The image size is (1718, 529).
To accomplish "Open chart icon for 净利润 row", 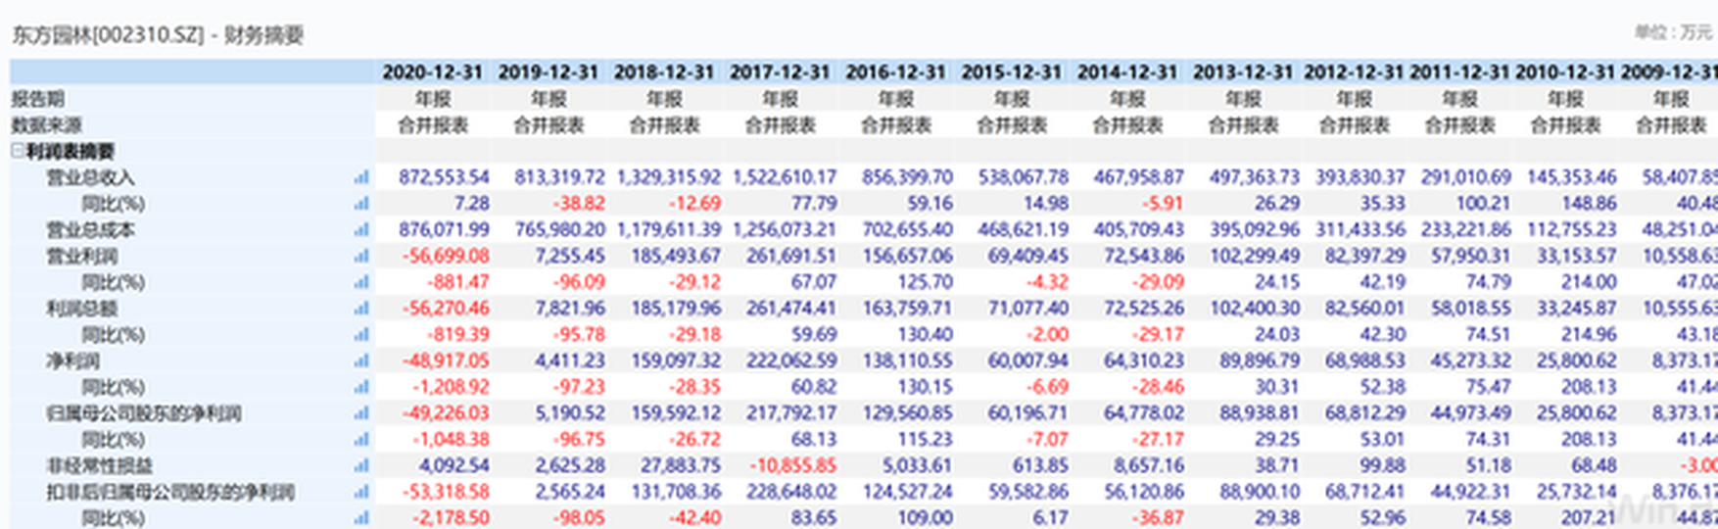I will pyautogui.click(x=361, y=361).
